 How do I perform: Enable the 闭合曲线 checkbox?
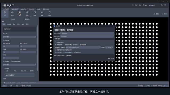tap(3, 68)
